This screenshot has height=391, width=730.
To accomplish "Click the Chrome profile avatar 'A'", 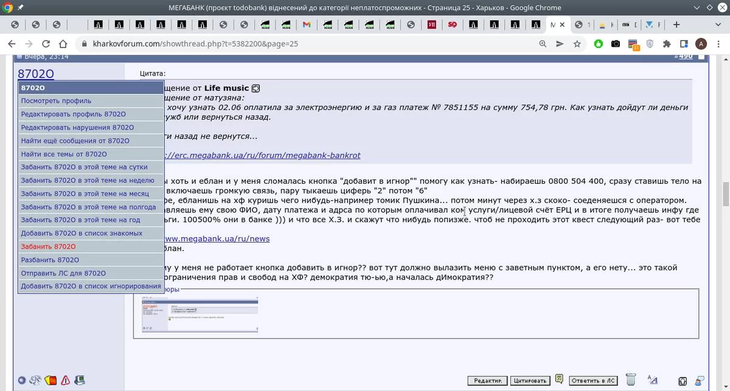I will coord(701,44).
